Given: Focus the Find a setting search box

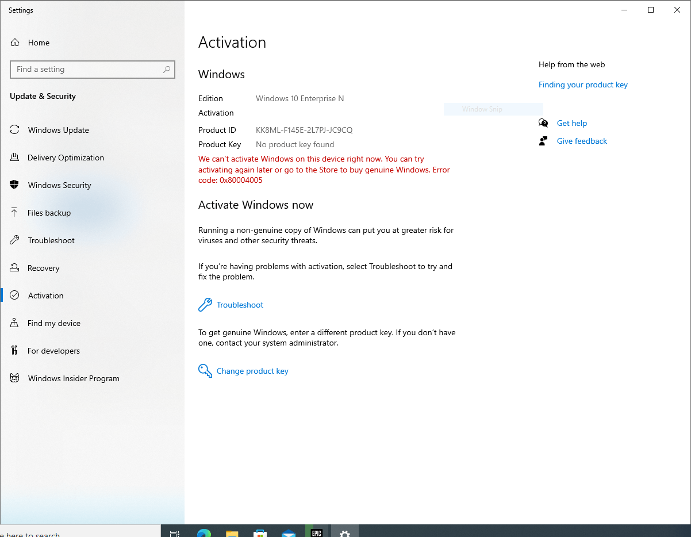Looking at the screenshot, I should pos(93,69).
